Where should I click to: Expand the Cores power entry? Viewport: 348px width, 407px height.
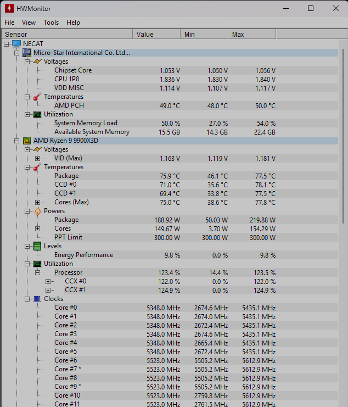[x=38, y=228]
